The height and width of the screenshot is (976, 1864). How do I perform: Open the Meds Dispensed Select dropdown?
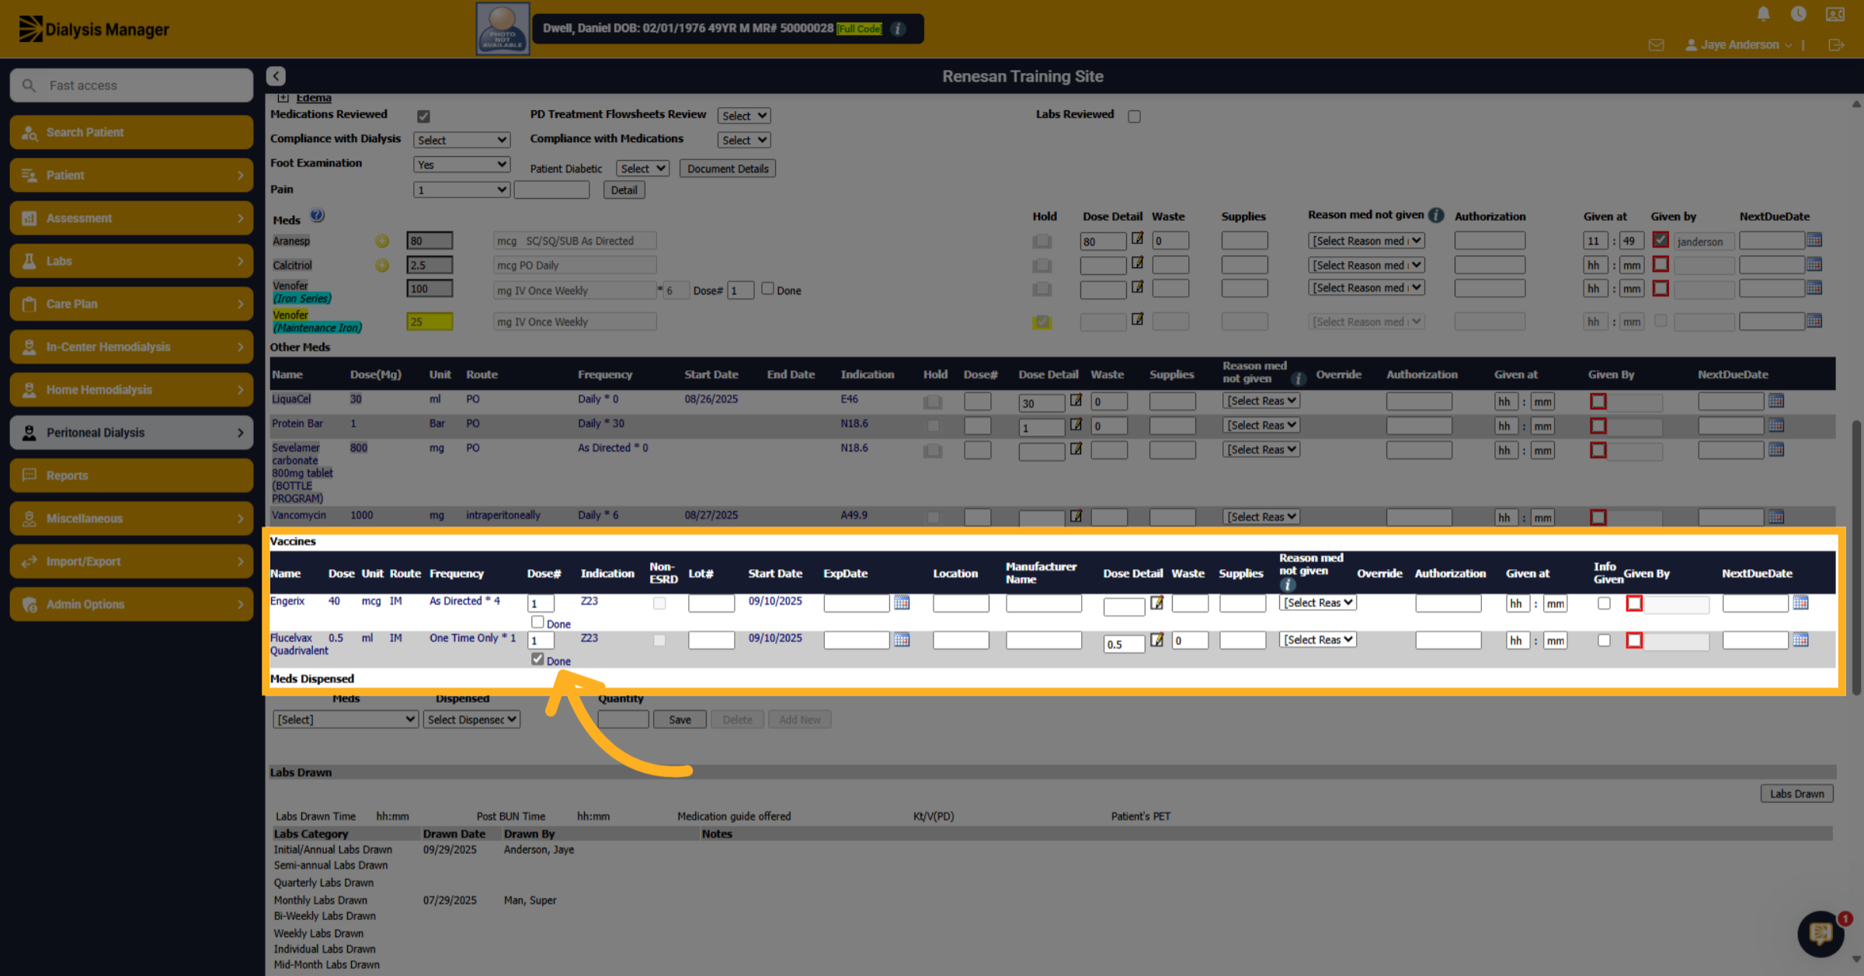coord(345,720)
